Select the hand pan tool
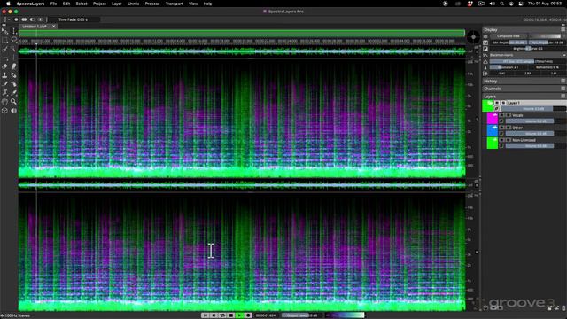Image resolution: width=567 pixels, height=319 pixels. click(4, 102)
